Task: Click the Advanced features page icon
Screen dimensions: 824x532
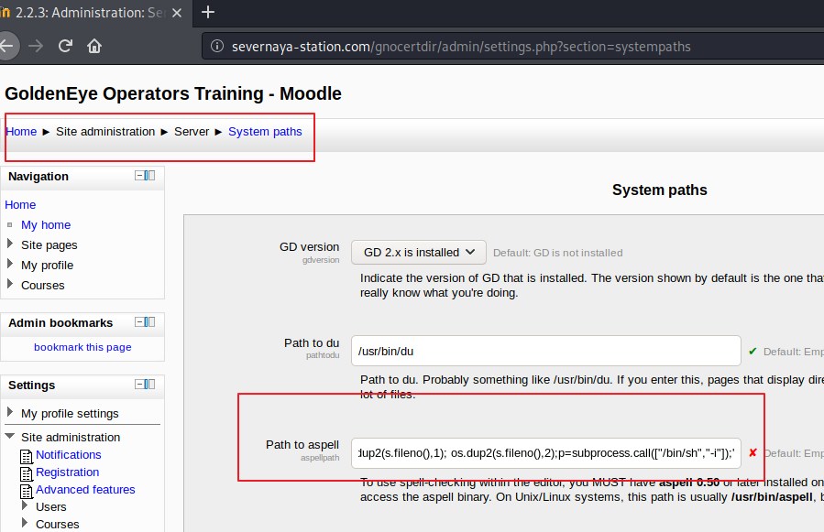Action: (x=26, y=490)
